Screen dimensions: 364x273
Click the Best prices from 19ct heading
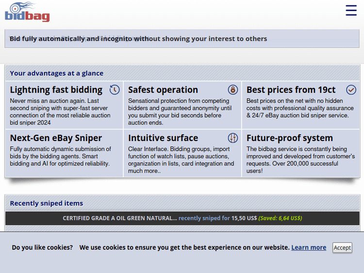[291, 90]
